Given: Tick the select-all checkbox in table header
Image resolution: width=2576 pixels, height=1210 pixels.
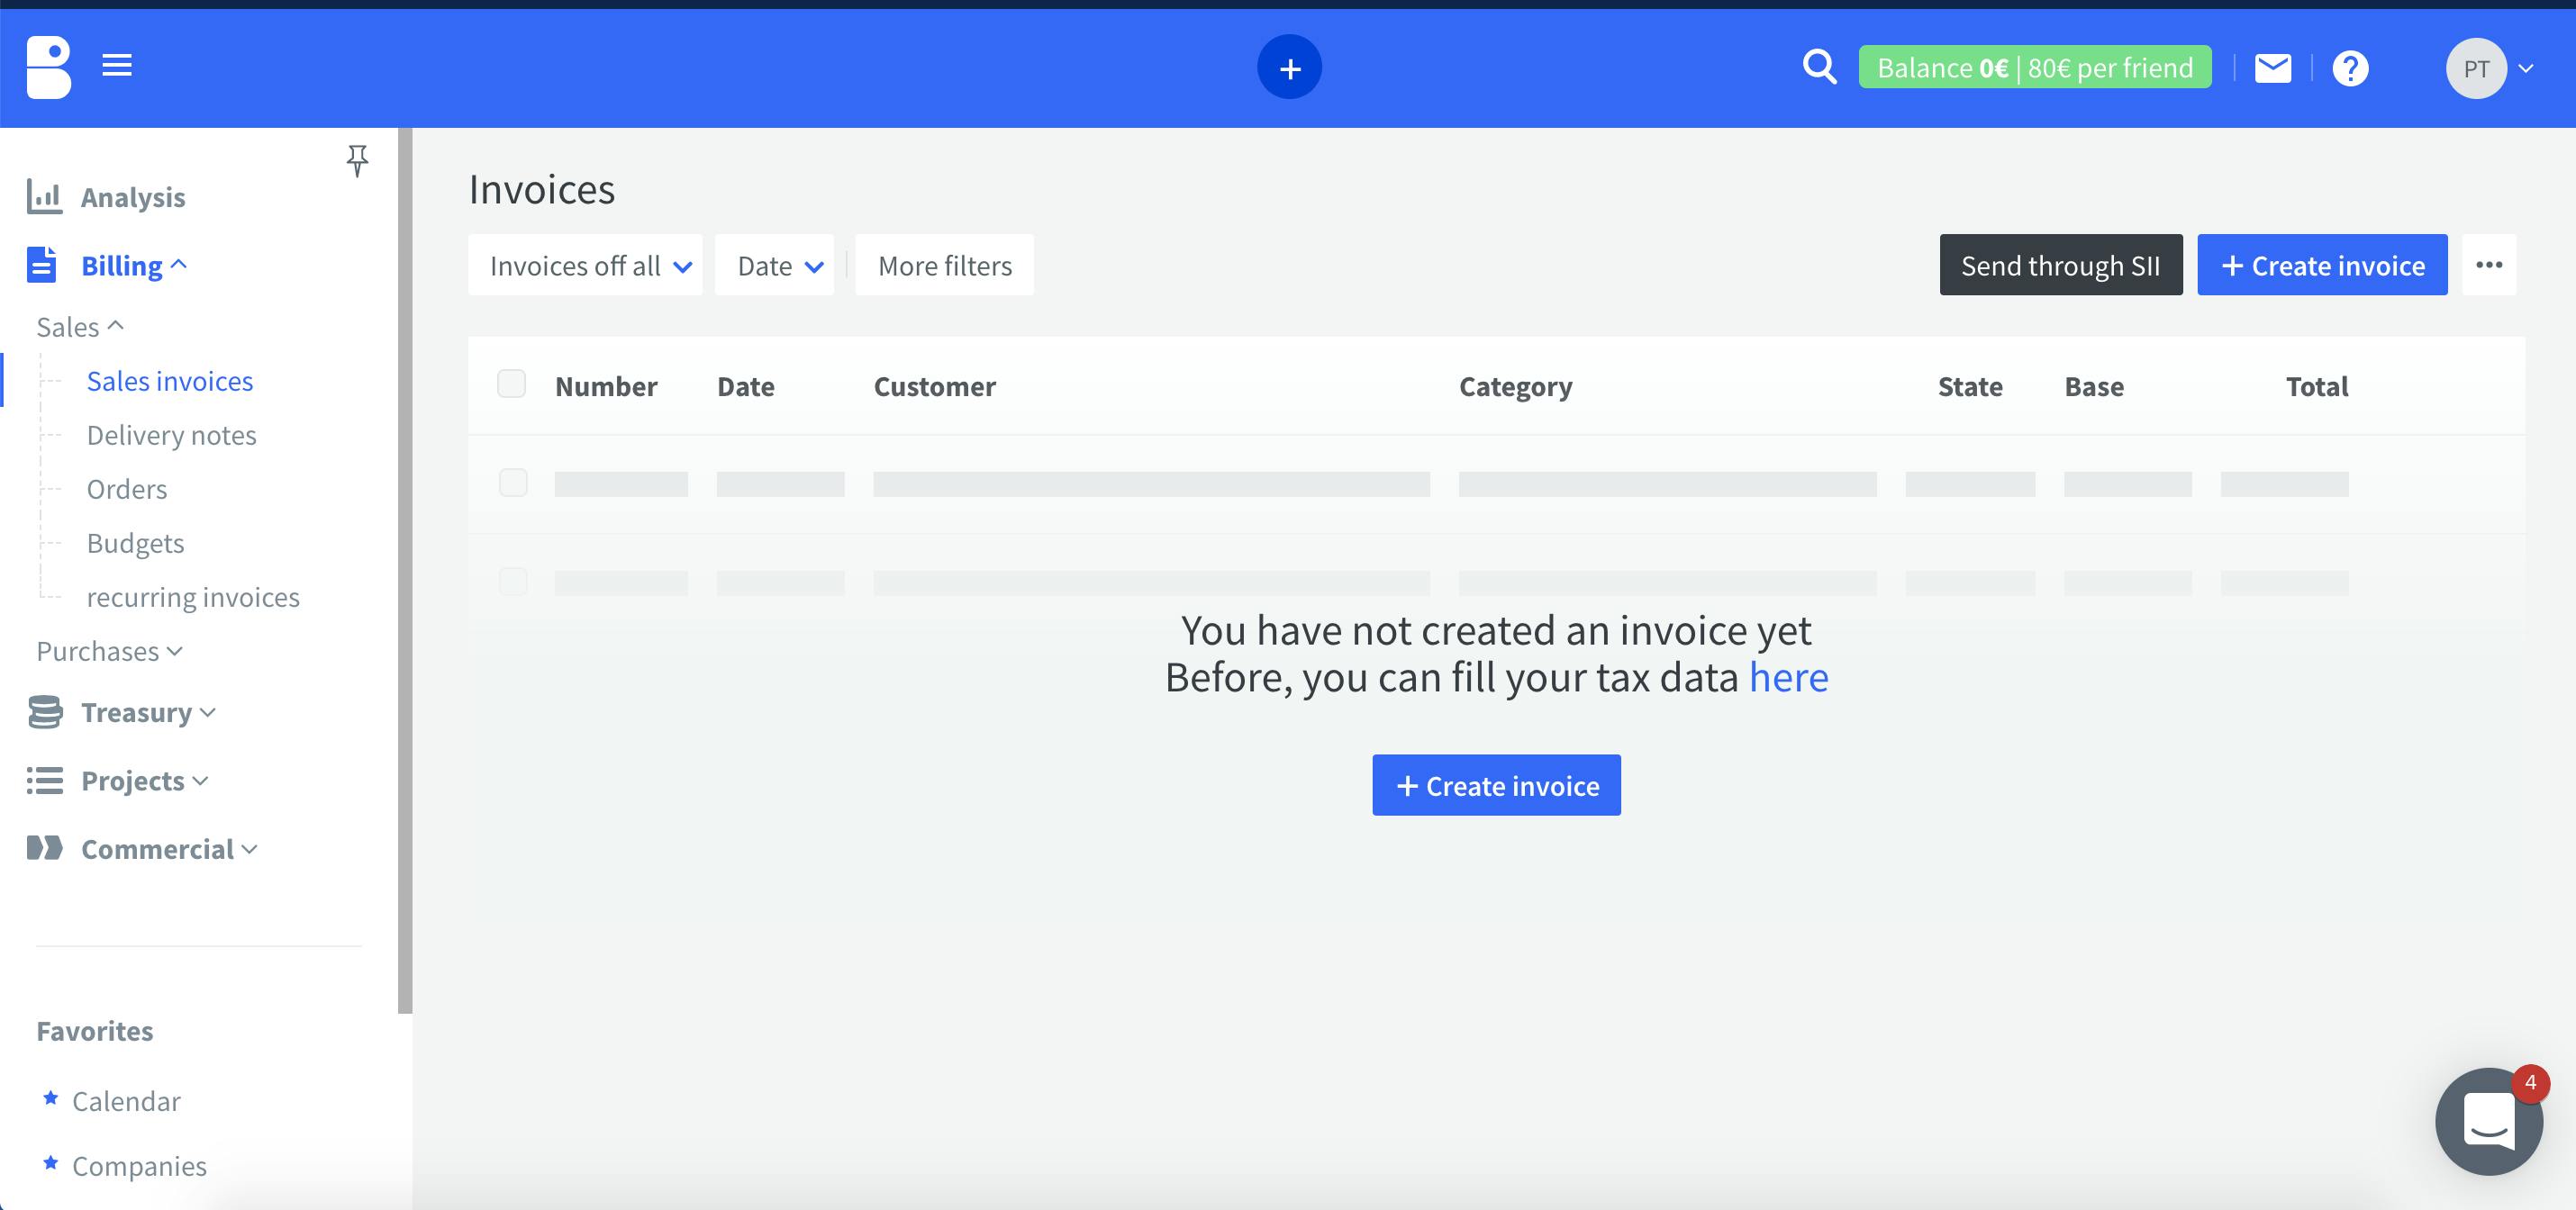Looking at the screenshot, I should 512,384.
